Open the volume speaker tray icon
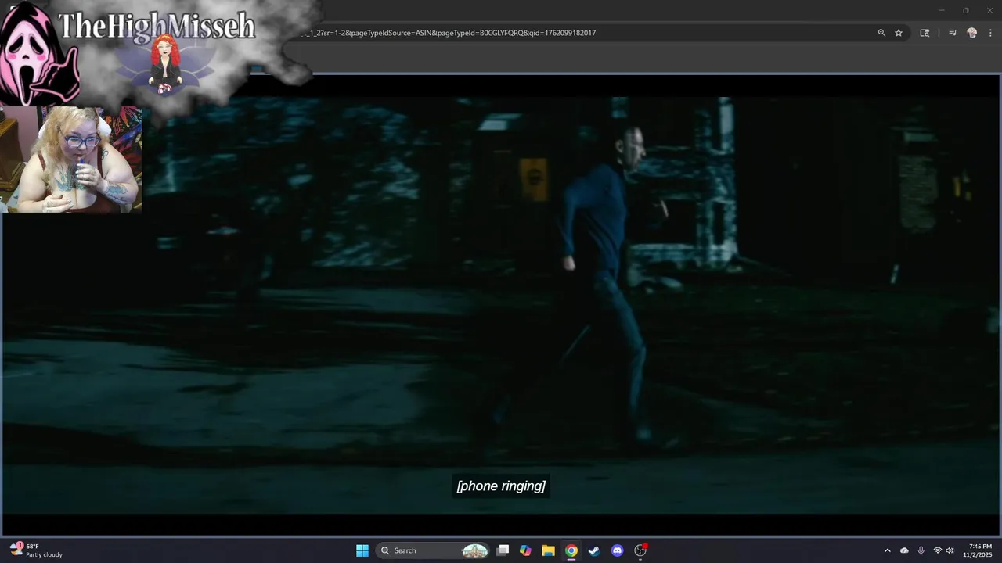The image size is (1002, 563). 950,550
